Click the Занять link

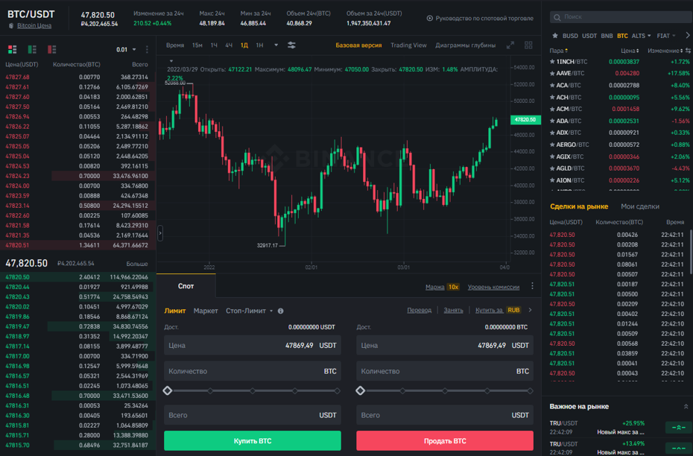tap(453, 310)
